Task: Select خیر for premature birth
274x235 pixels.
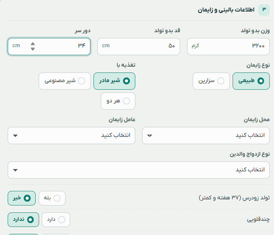Action: coord(22,198)
